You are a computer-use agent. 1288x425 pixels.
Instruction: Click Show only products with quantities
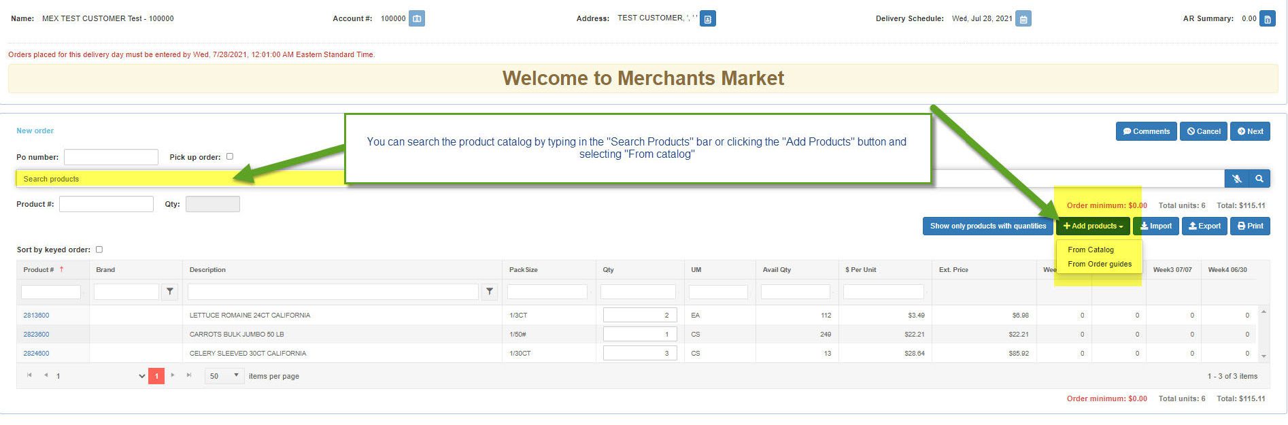click(x=988, y=226)
